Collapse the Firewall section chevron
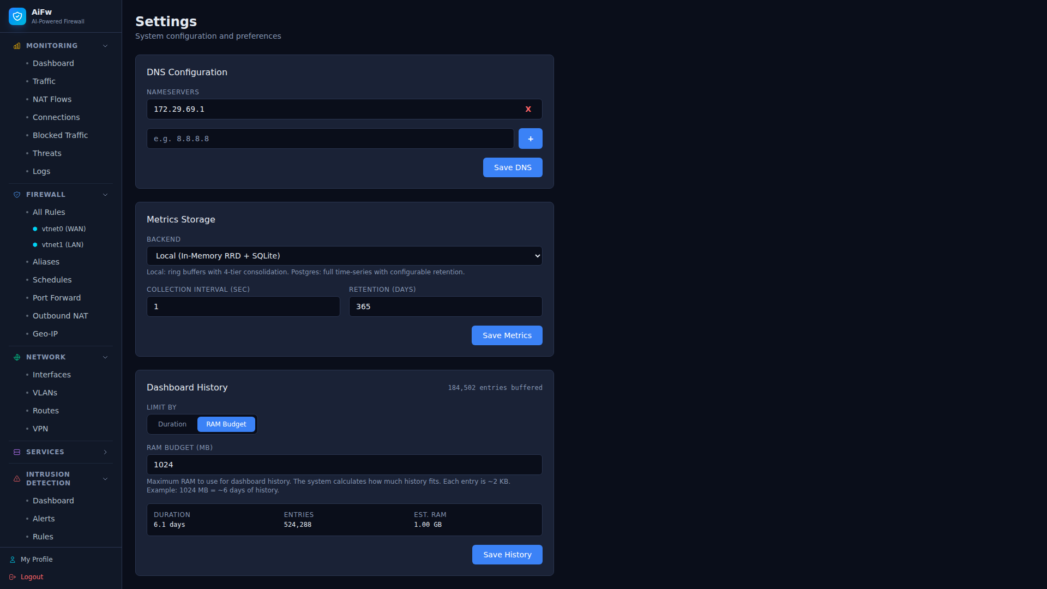Viewport: 1047px width, 589px height. (x=105, y=195)
